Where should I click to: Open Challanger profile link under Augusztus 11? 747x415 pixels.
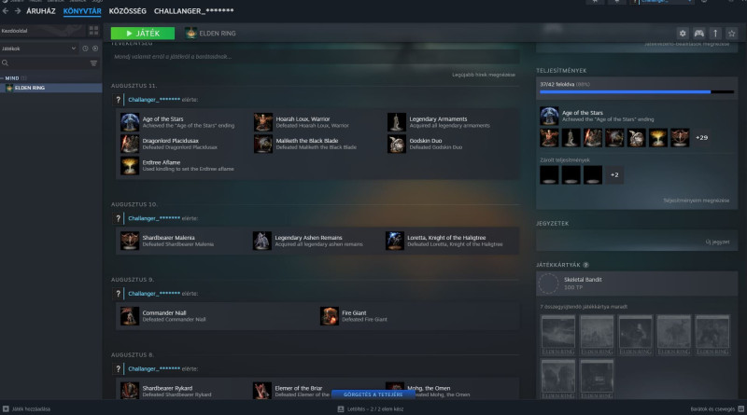click(x=154, y=100)
